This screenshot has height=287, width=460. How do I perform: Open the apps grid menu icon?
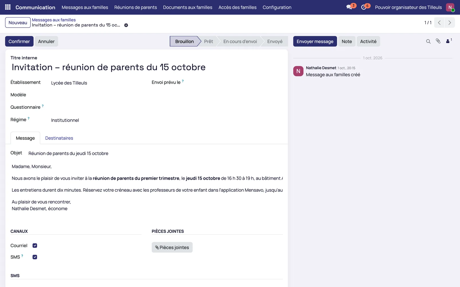pyautogui.click(x=8, y=7)
